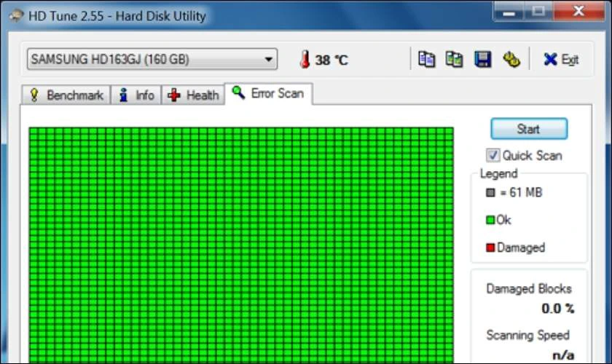Minimize the HD Tune window
Image resolution: width=612 pixels, height=364 pixels.
click(509, 11)
